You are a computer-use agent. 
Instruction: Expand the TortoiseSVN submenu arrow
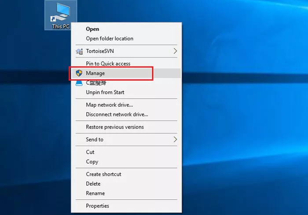(175, 51)
